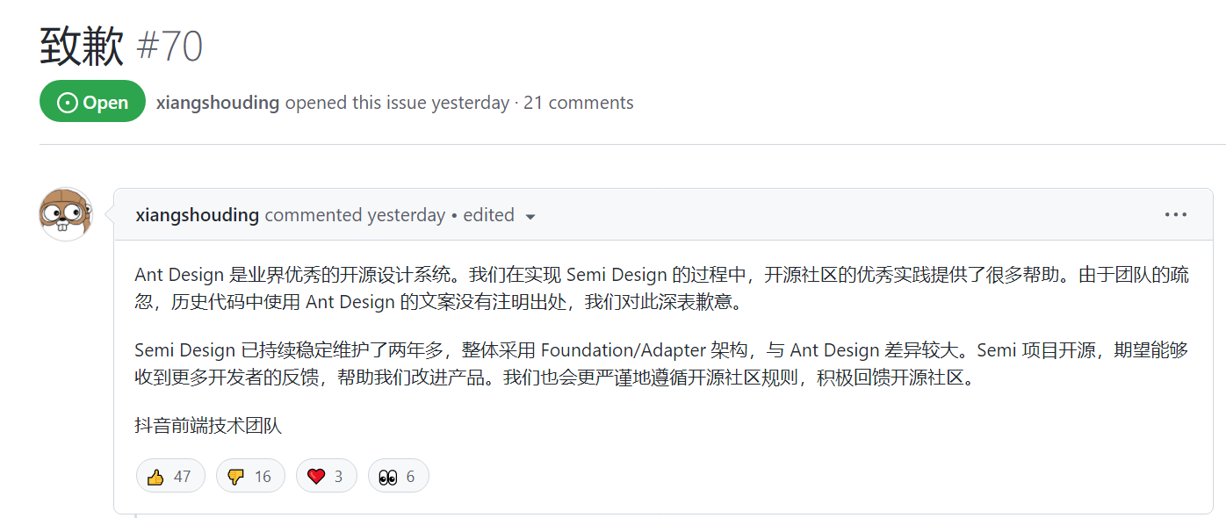
Task: Toggle the eyes reaction with 6 votes
Action: coord(399,476)
